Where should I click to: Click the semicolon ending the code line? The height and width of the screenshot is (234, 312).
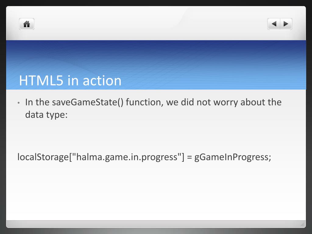point(270,158)
